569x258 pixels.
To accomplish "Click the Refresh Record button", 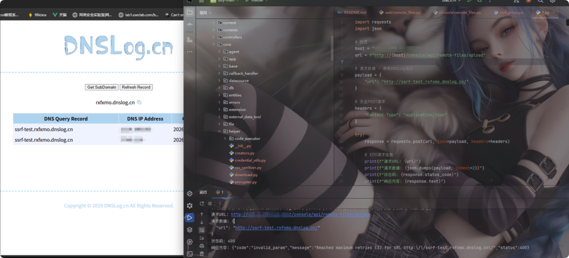I will click(136, 87).
